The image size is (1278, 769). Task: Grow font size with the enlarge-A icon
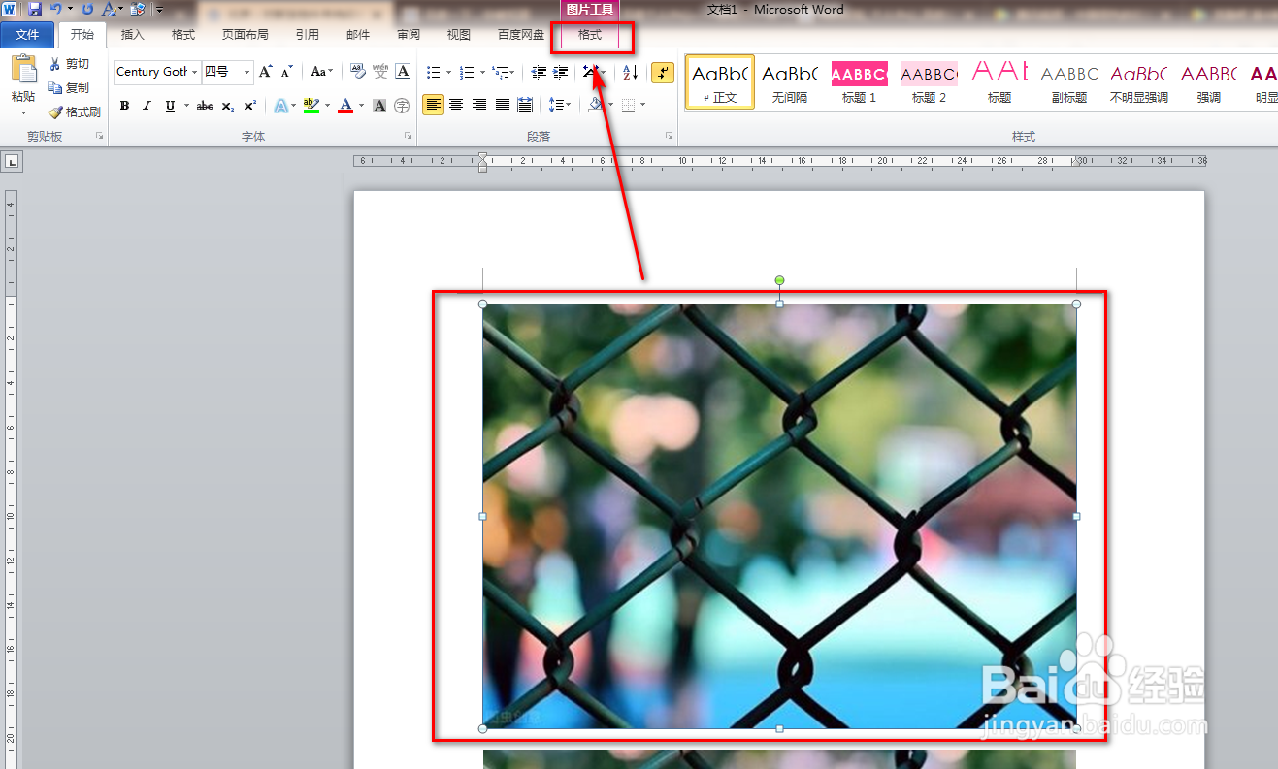coord(266,72)
